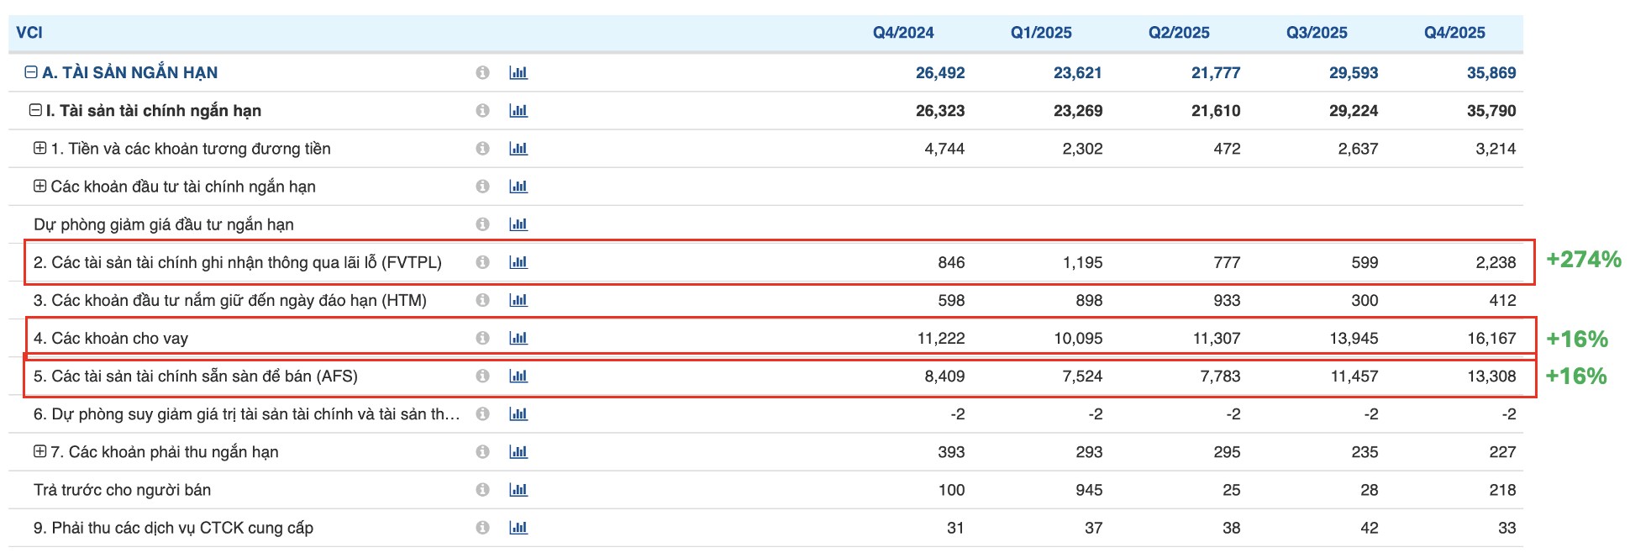
Task: Expand 7. Các khoản phải thu ngắn hạn
Action: click(x=39, y=451)
